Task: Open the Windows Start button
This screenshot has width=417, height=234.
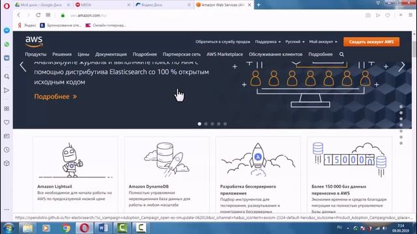Action: pyautogui.click(x=8, y=228)
